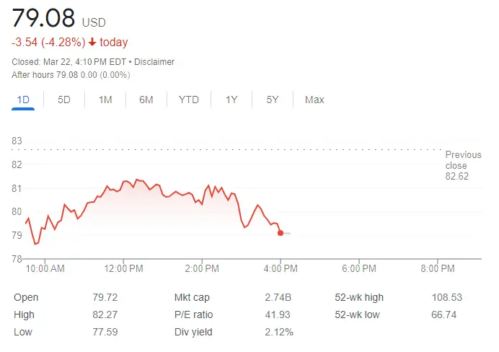The image size is (499, 352).
Task: Click the red down arrow icon
Action: click(92, 42)
